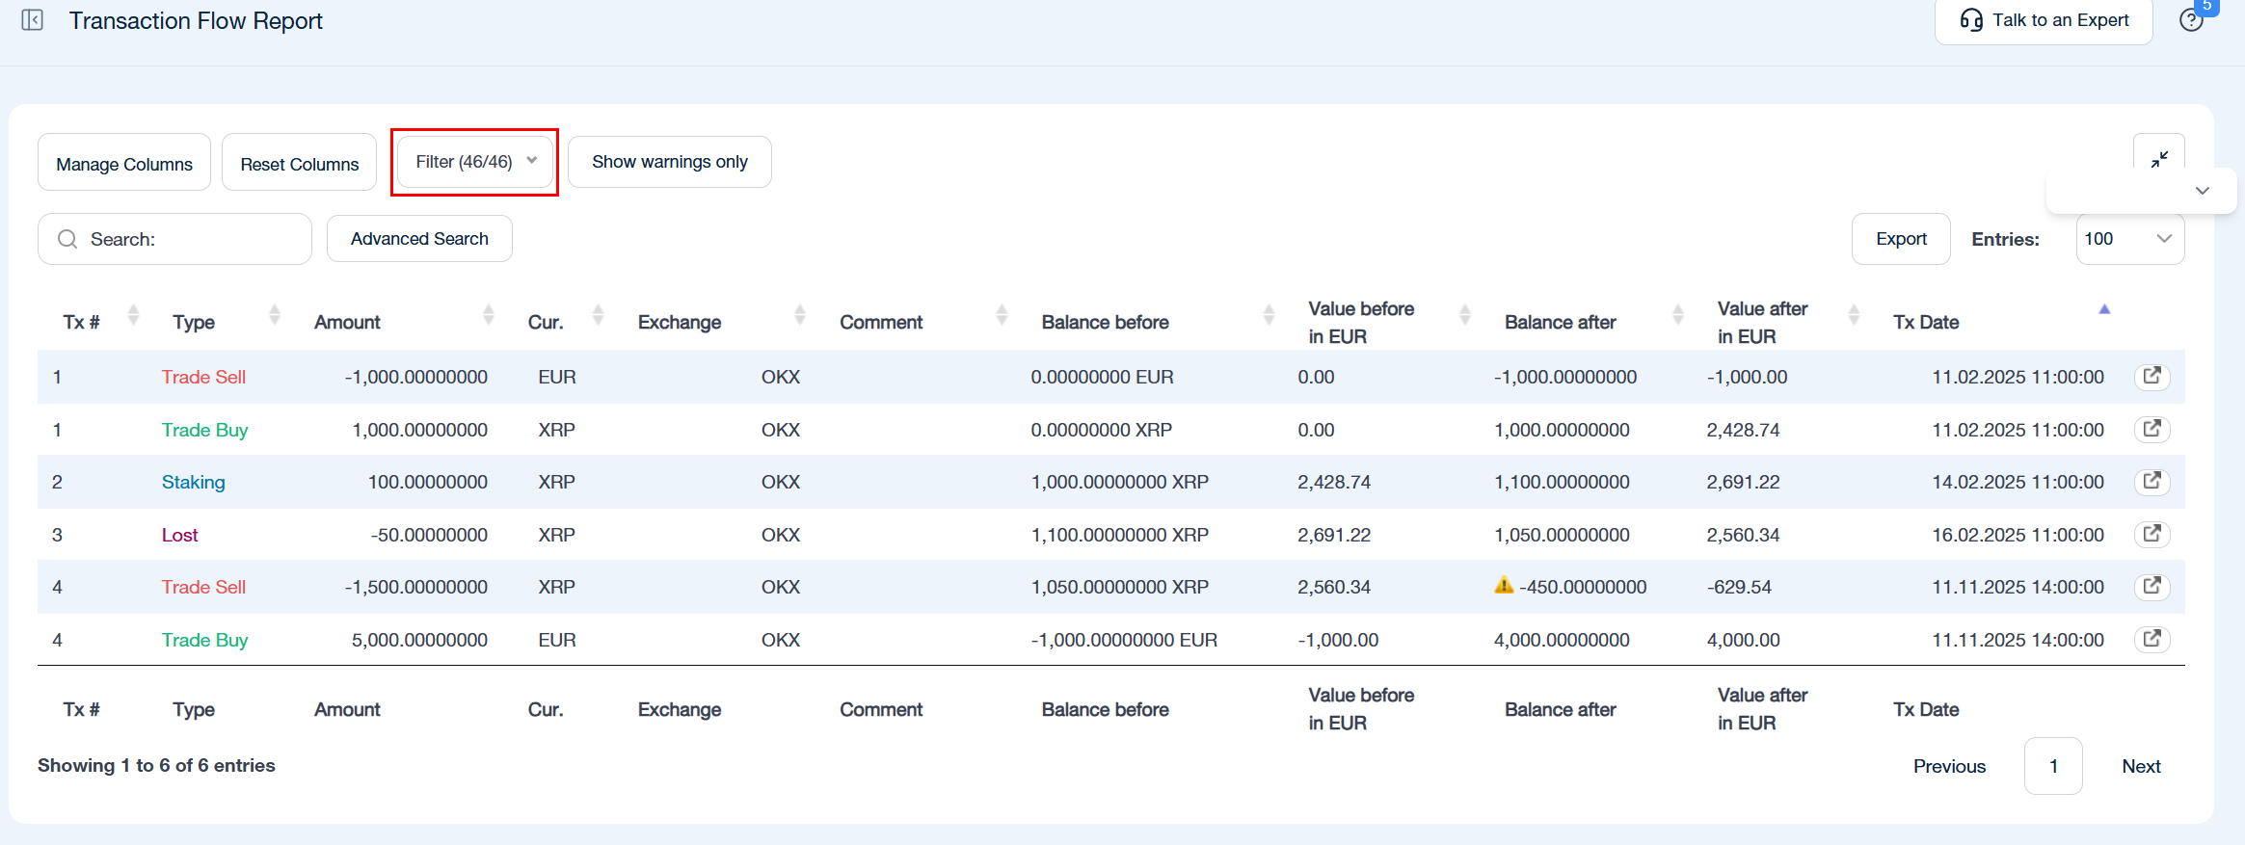Click Talk to an Expert button
2245x845 pixels.
[x=2044, y=20]
